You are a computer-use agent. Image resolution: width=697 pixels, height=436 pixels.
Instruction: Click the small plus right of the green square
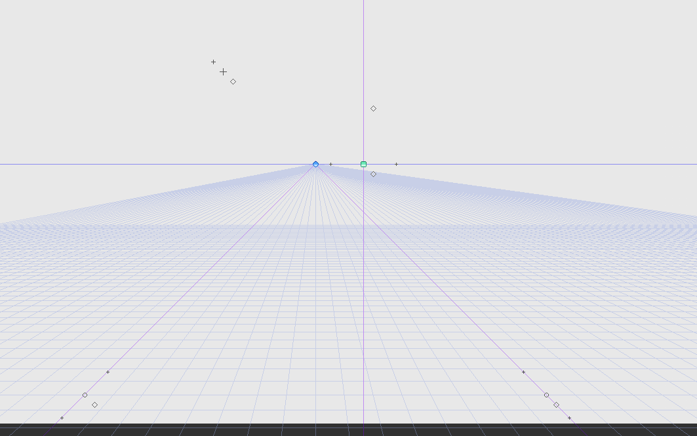pos(397,164)
